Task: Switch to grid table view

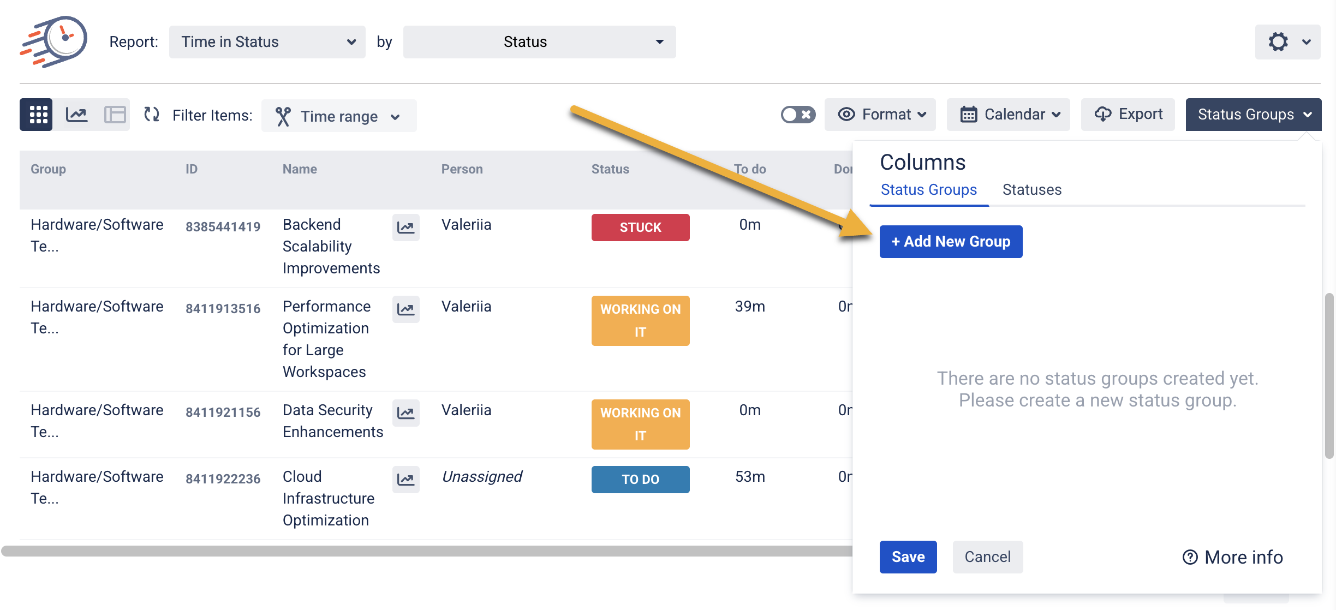Action: click(x=37, y=115)
